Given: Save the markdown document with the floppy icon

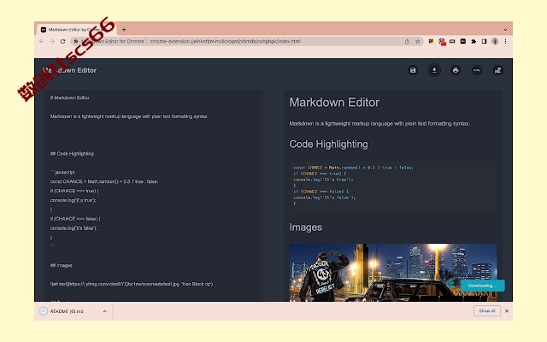Looking at the screenshot, I should coord(413,70).
